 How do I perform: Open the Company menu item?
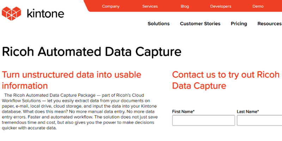point(111,6)
